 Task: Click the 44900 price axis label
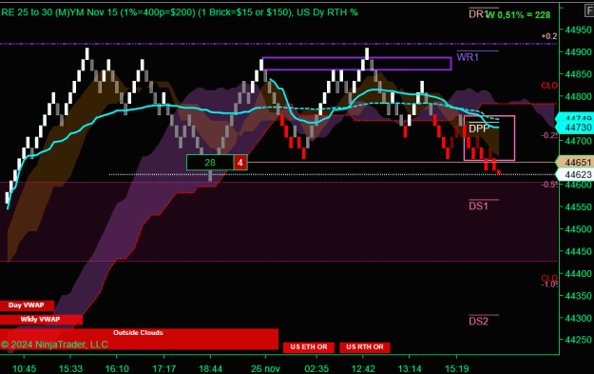(x=578, y=52)
